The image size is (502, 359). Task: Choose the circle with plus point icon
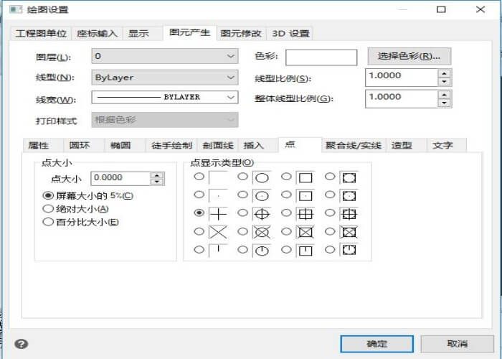click(x=262, y=214)
